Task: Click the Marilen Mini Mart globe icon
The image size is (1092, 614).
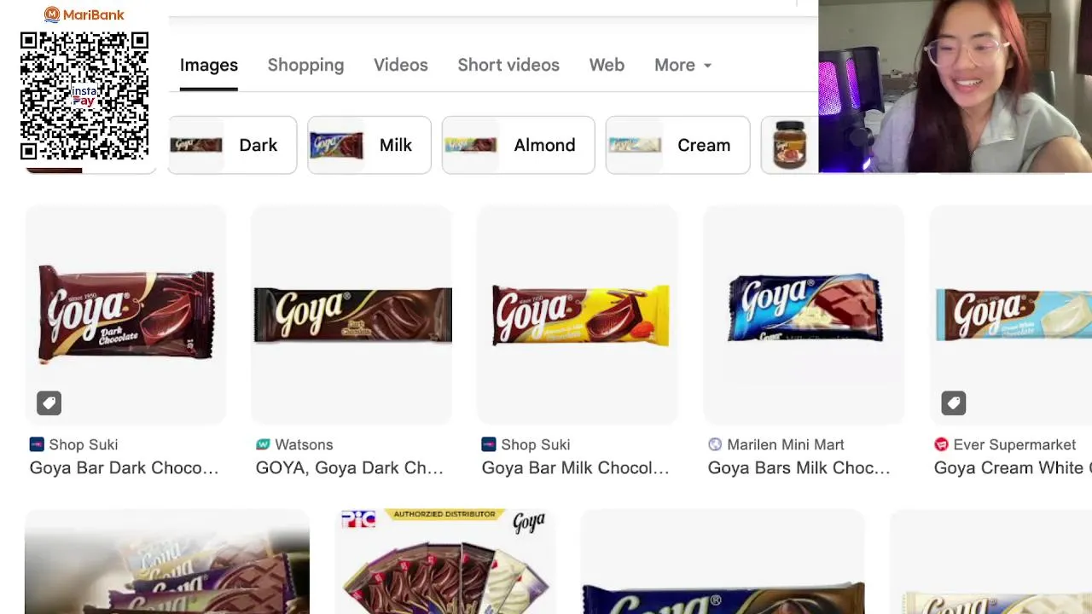Action: [715, 444]
